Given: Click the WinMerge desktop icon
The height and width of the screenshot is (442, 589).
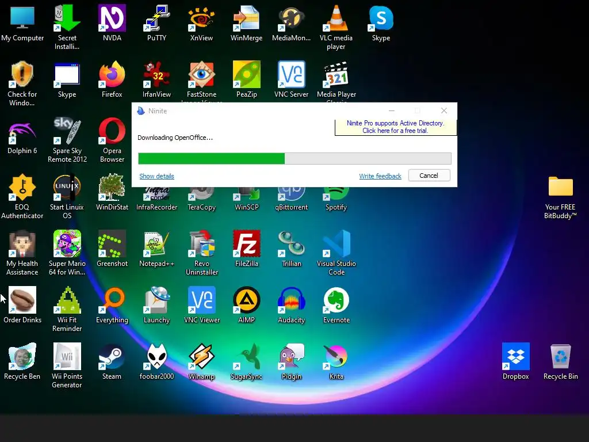Looking at the screenshot, I should 246,18.
